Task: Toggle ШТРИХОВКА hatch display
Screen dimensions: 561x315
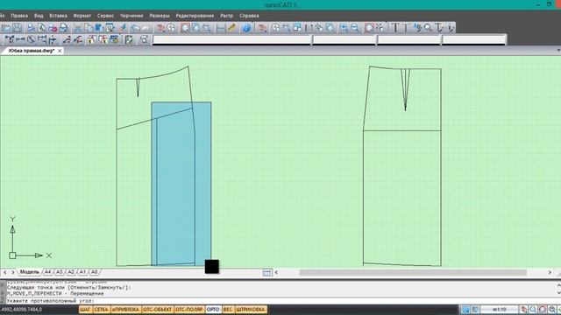Action: pyautogui.click(x=251, y=309)
